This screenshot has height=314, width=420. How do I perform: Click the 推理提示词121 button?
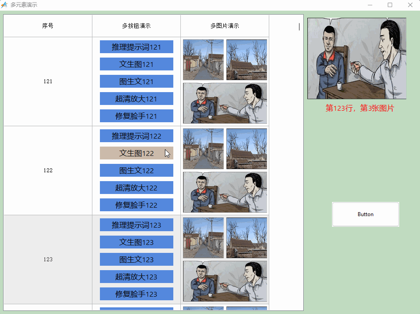pos(137,47)
